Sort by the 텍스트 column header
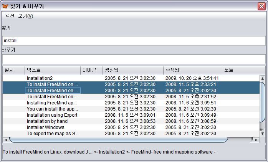268x162 pixels. click(53, 70)
